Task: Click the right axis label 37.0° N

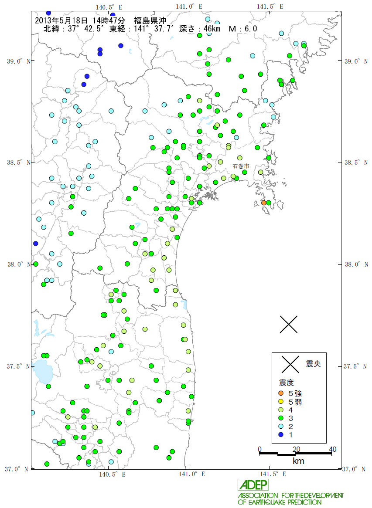Action: (354, 469)
